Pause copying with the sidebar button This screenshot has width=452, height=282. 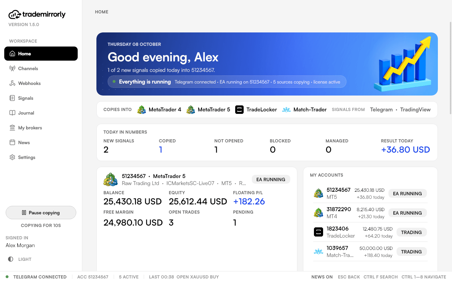tap(41, 213)
